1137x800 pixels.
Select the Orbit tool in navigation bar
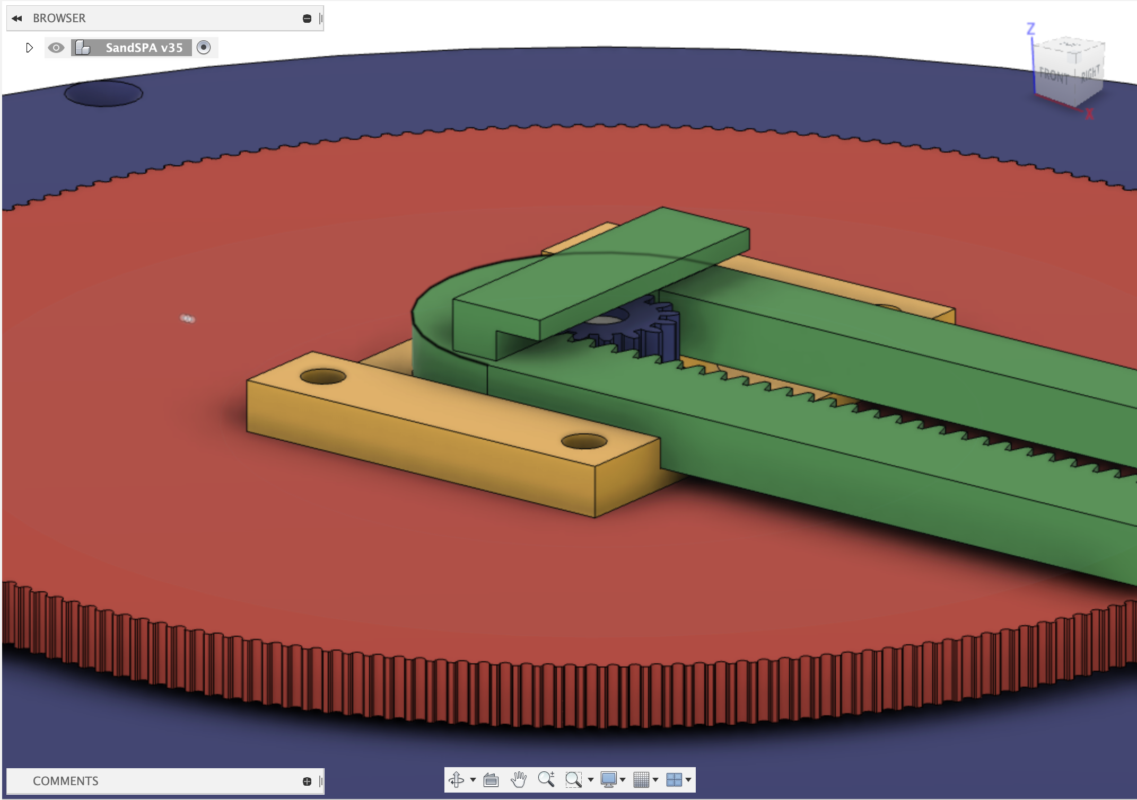457,779
